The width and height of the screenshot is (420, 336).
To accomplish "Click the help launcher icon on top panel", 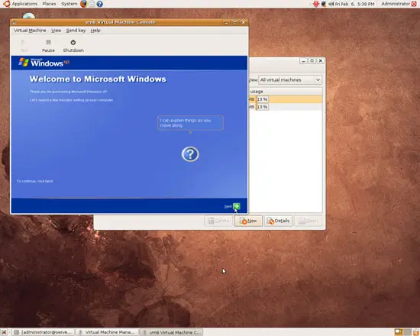I will coord(99,4).
